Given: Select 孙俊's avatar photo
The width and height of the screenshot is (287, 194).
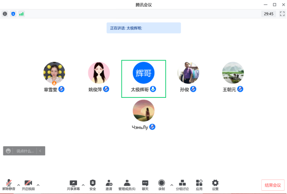Looking at the screenshot, I should (x=188, y=73).
